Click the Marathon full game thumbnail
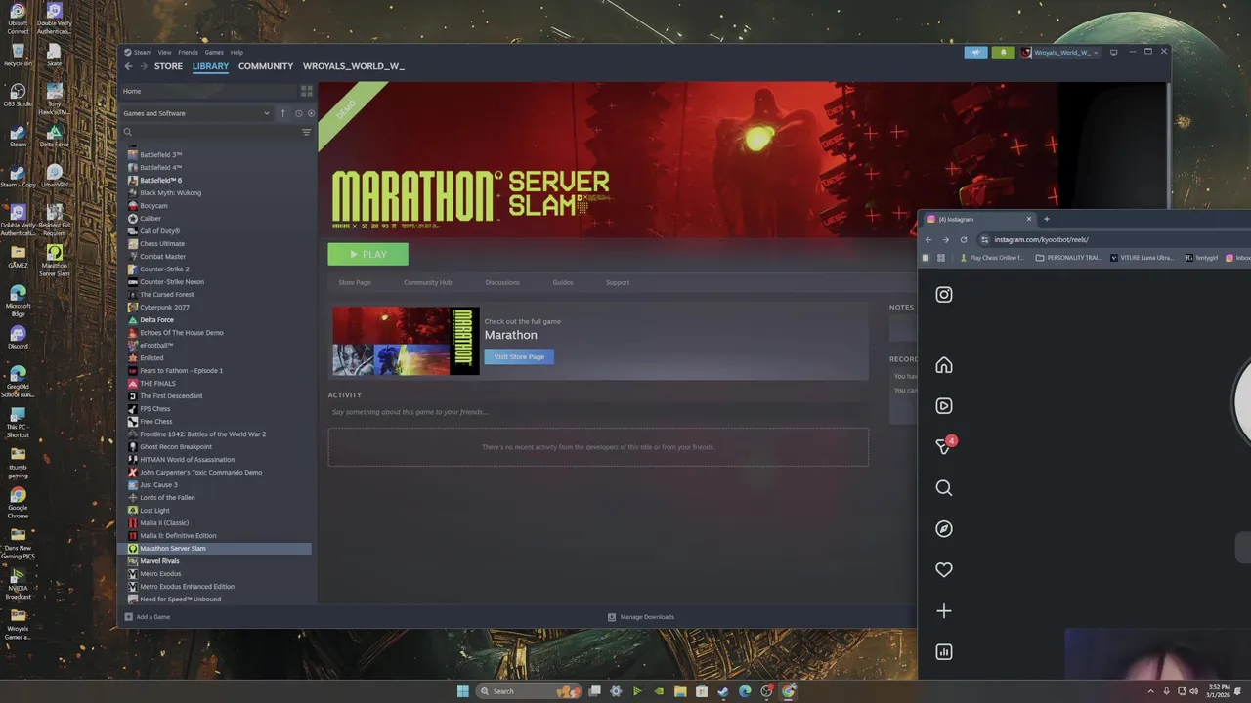The width and height of the screenshot is (1251, 703). 406,341
